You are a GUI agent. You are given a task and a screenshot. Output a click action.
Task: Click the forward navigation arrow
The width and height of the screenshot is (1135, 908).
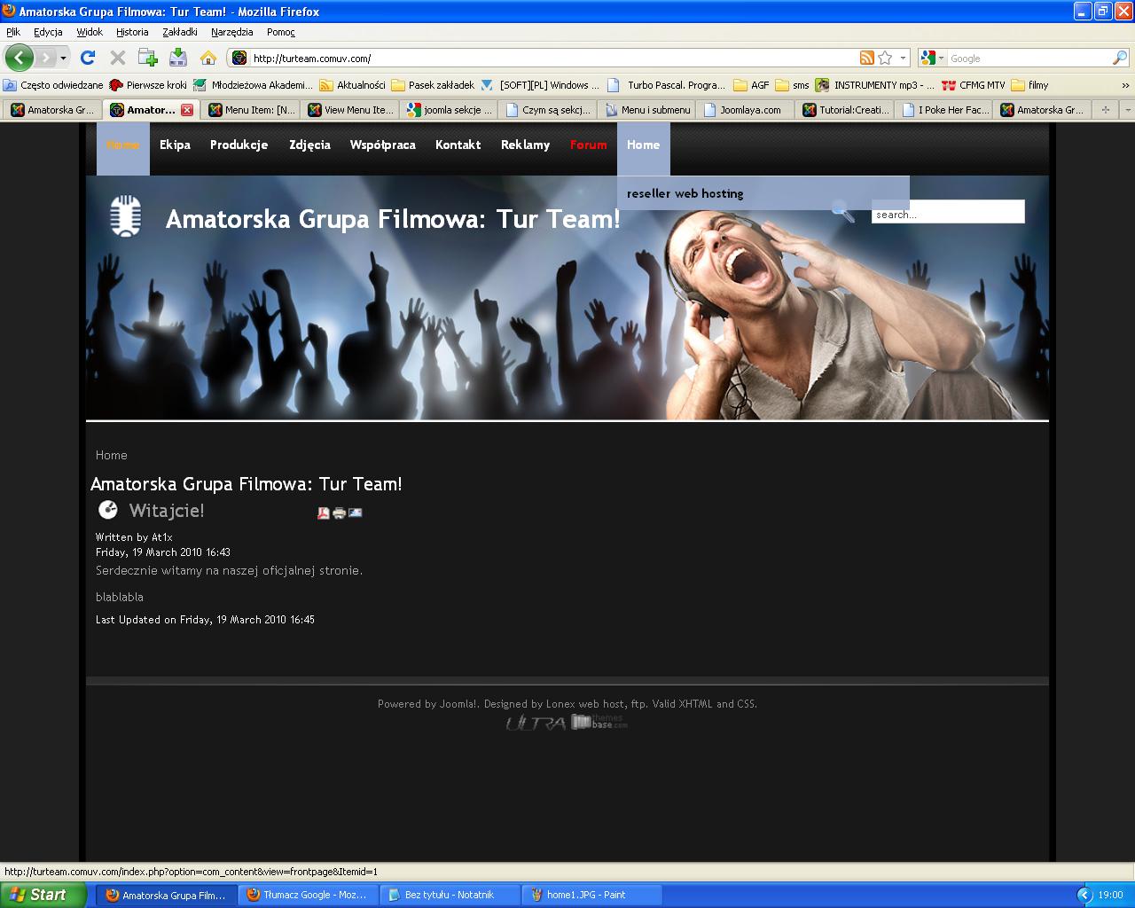coord(44,58)
